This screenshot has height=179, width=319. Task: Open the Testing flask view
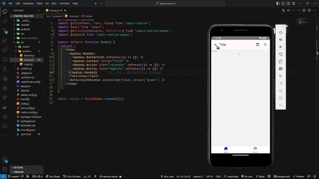point(4,69)
